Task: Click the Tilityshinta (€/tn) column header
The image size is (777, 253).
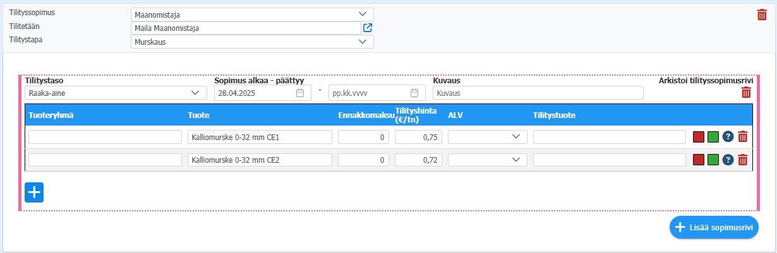Action: 417,114
